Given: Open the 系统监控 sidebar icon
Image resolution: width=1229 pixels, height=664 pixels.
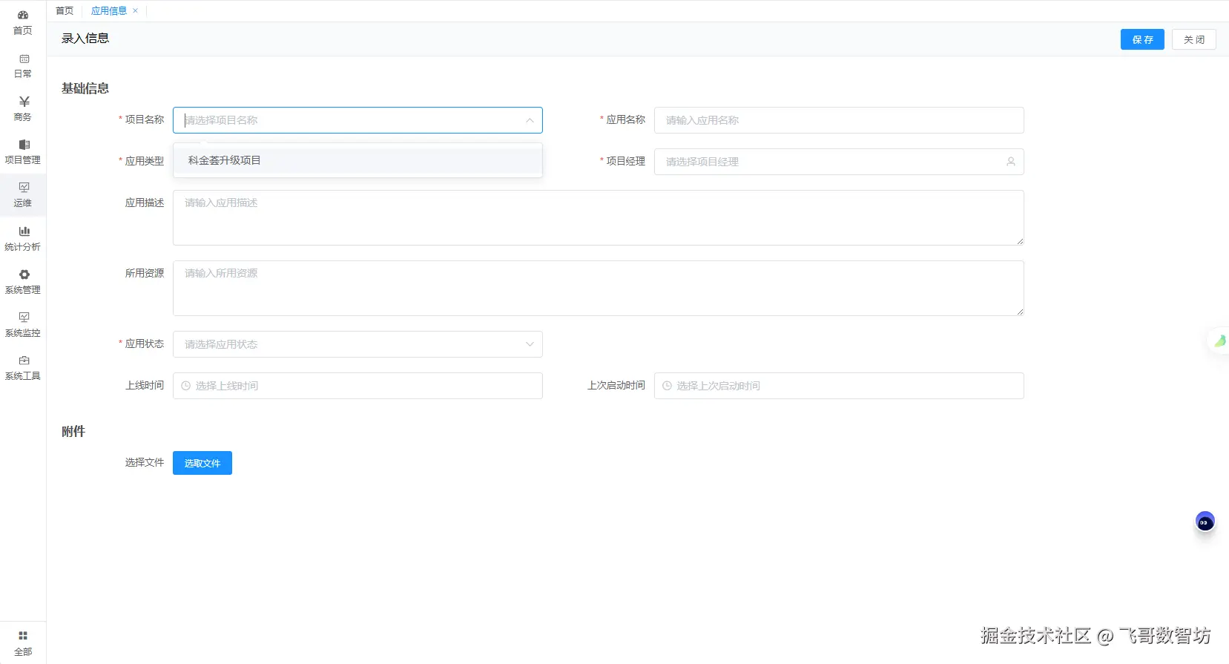Looking at the screenshot, I should point(24,318).
